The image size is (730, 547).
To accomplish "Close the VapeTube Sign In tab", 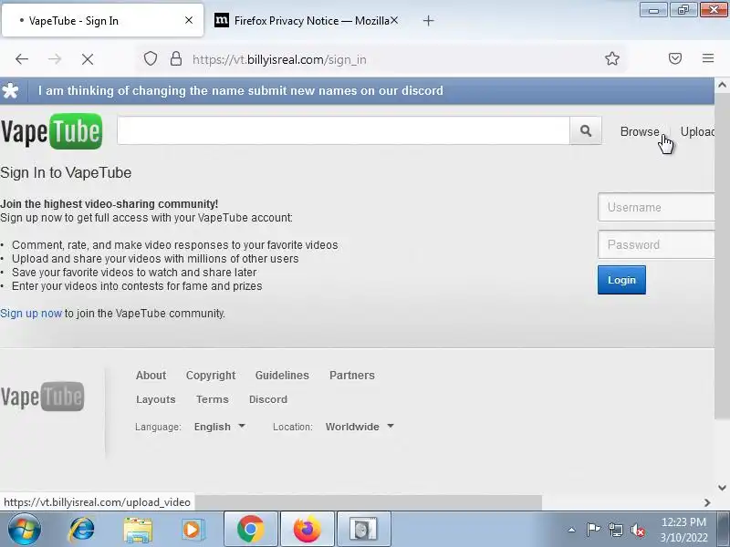I will pos(189,20).
